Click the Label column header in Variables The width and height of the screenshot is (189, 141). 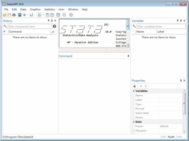171,32
